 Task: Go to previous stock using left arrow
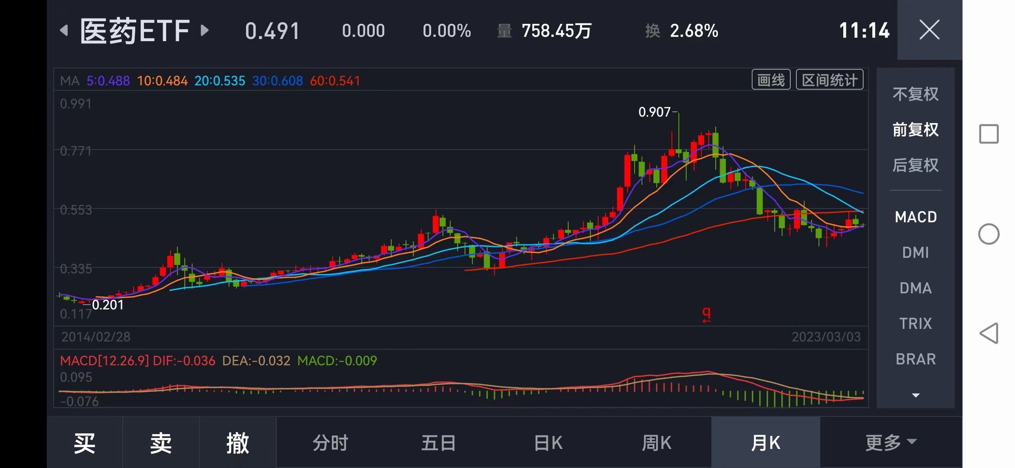coord(64,31)
